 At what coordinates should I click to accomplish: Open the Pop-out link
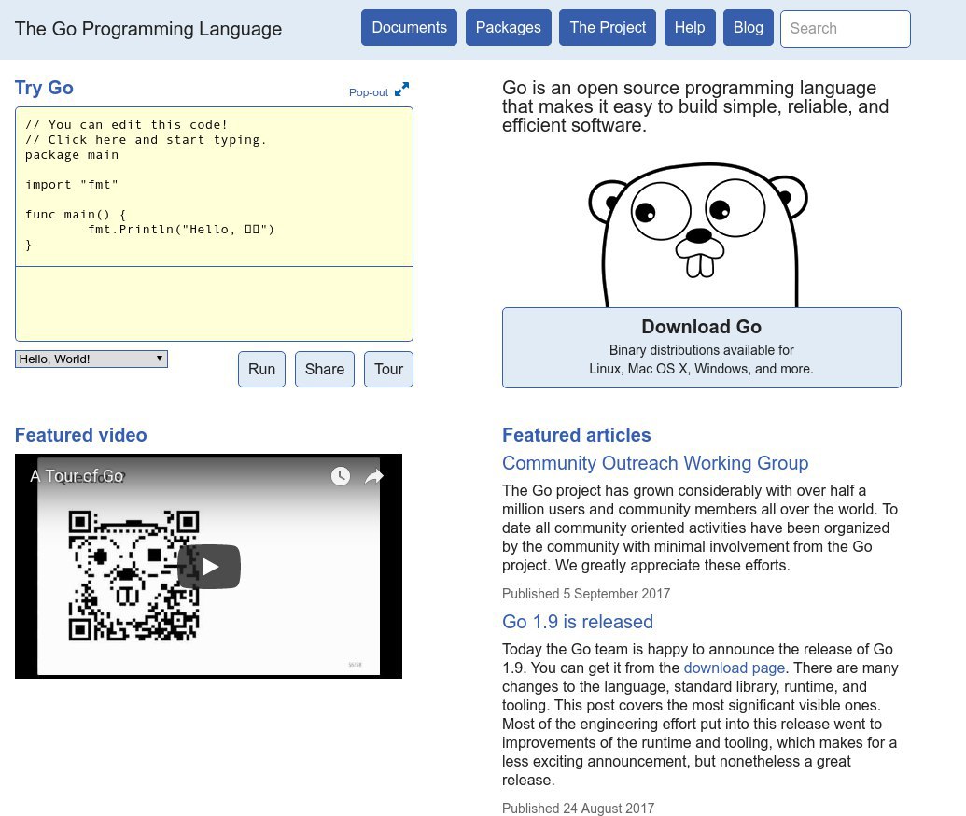tap(369, 92)
